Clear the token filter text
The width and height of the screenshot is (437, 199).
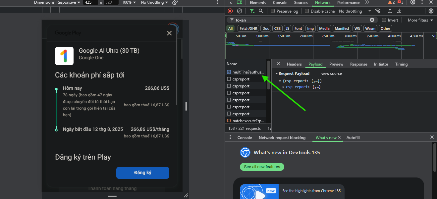[x=372, y=20]
